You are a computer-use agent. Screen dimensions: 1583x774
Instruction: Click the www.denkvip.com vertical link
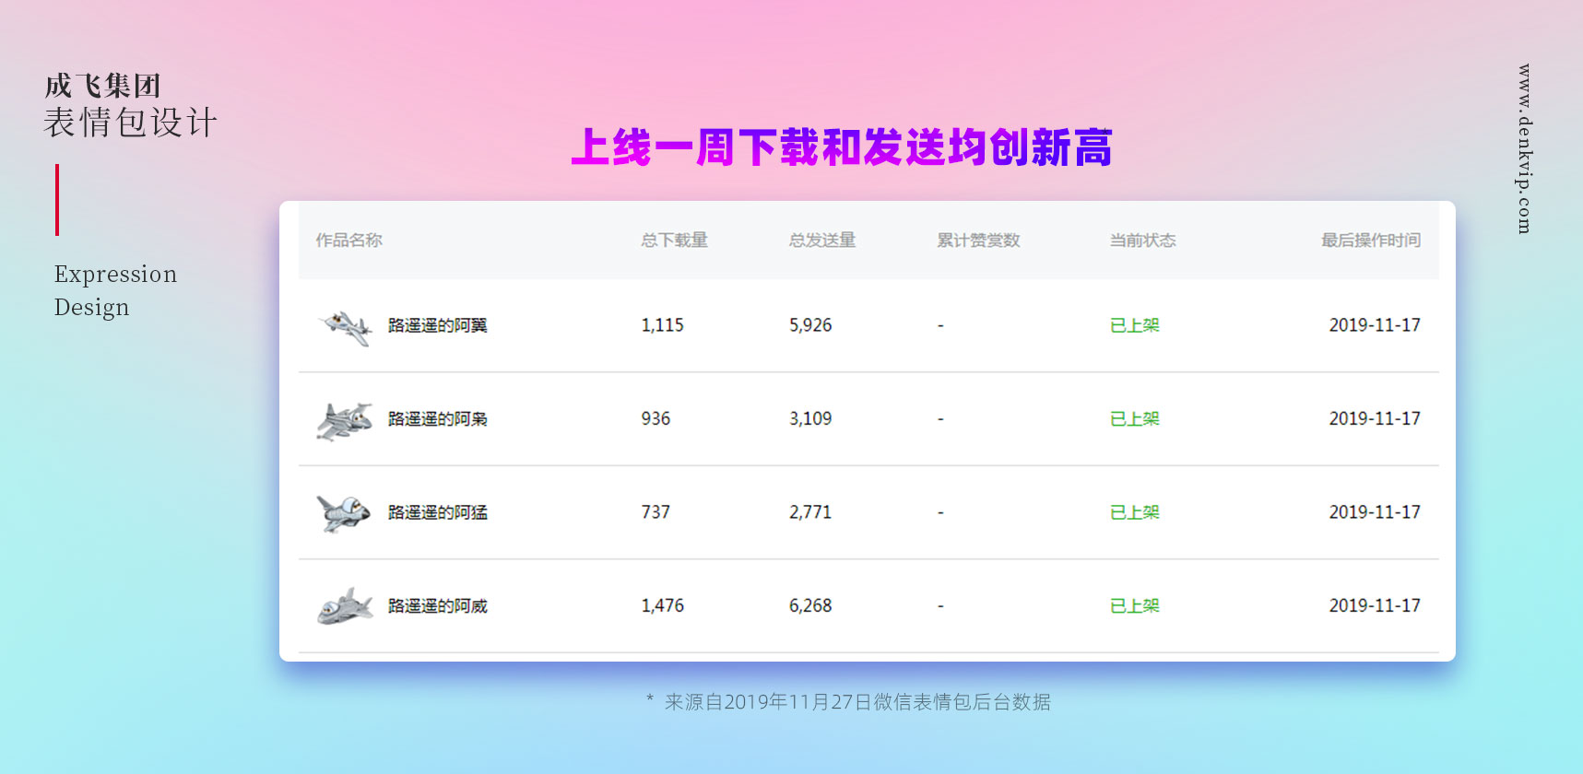(1525, 149)
